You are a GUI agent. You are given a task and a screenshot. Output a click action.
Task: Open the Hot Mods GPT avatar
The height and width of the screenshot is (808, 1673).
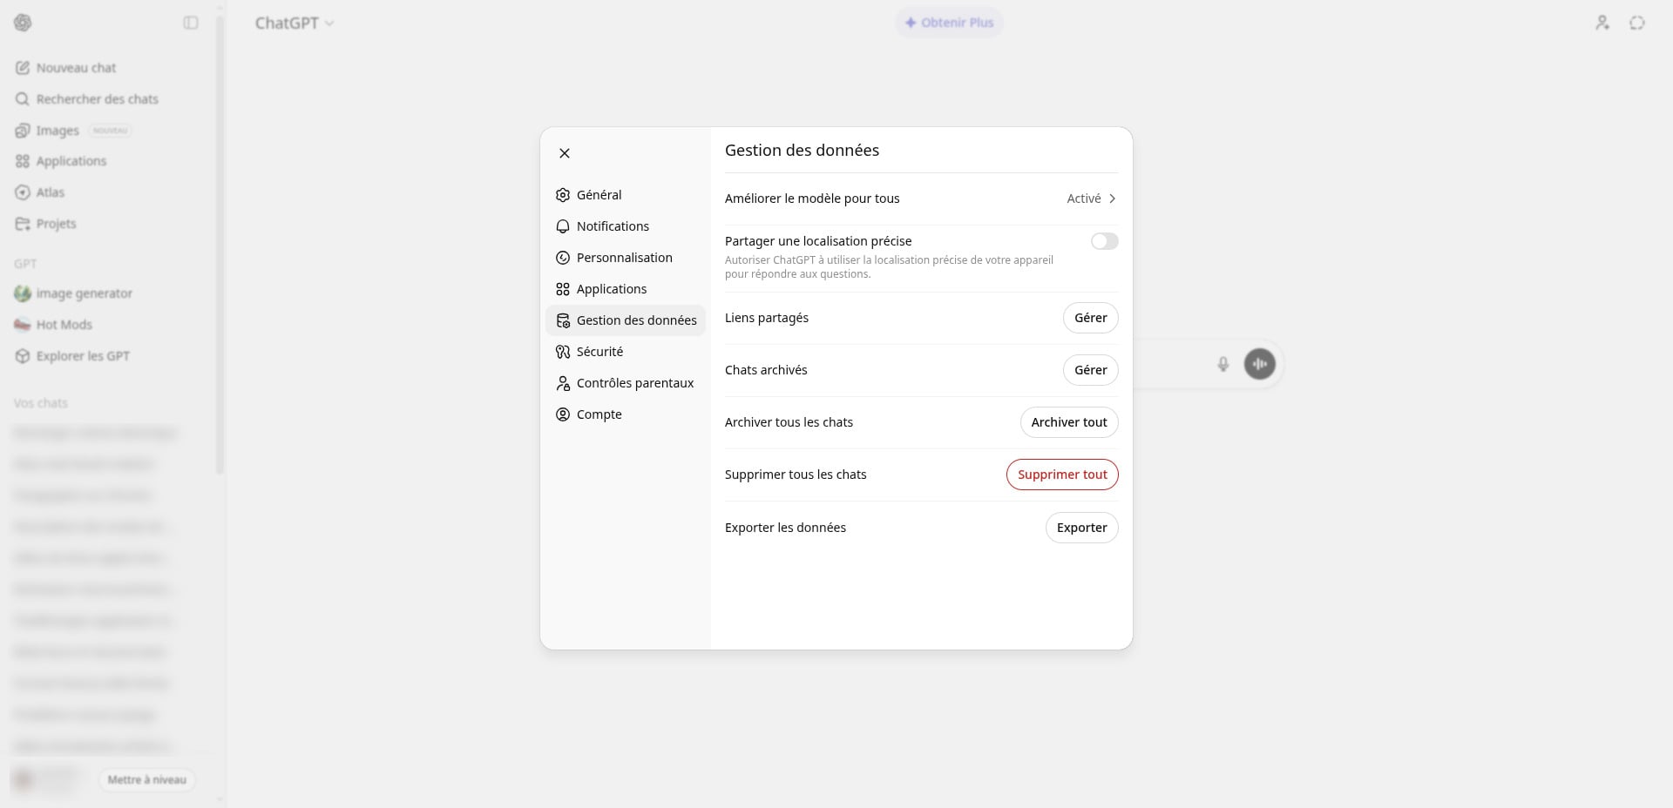23,325
